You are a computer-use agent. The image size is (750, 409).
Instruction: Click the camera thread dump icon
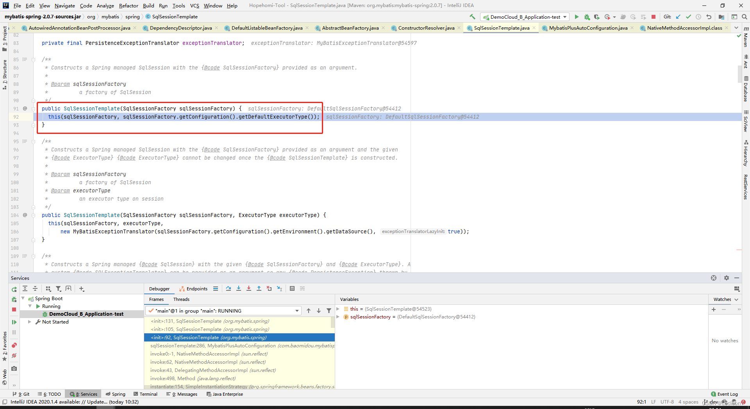[x=14, y=368]
